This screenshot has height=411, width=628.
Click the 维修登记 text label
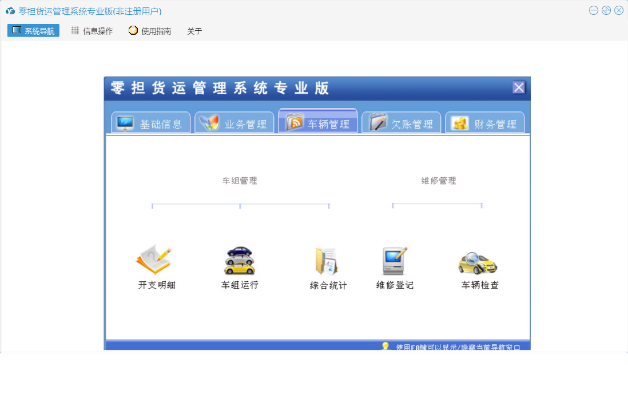(x=395, y=285)
